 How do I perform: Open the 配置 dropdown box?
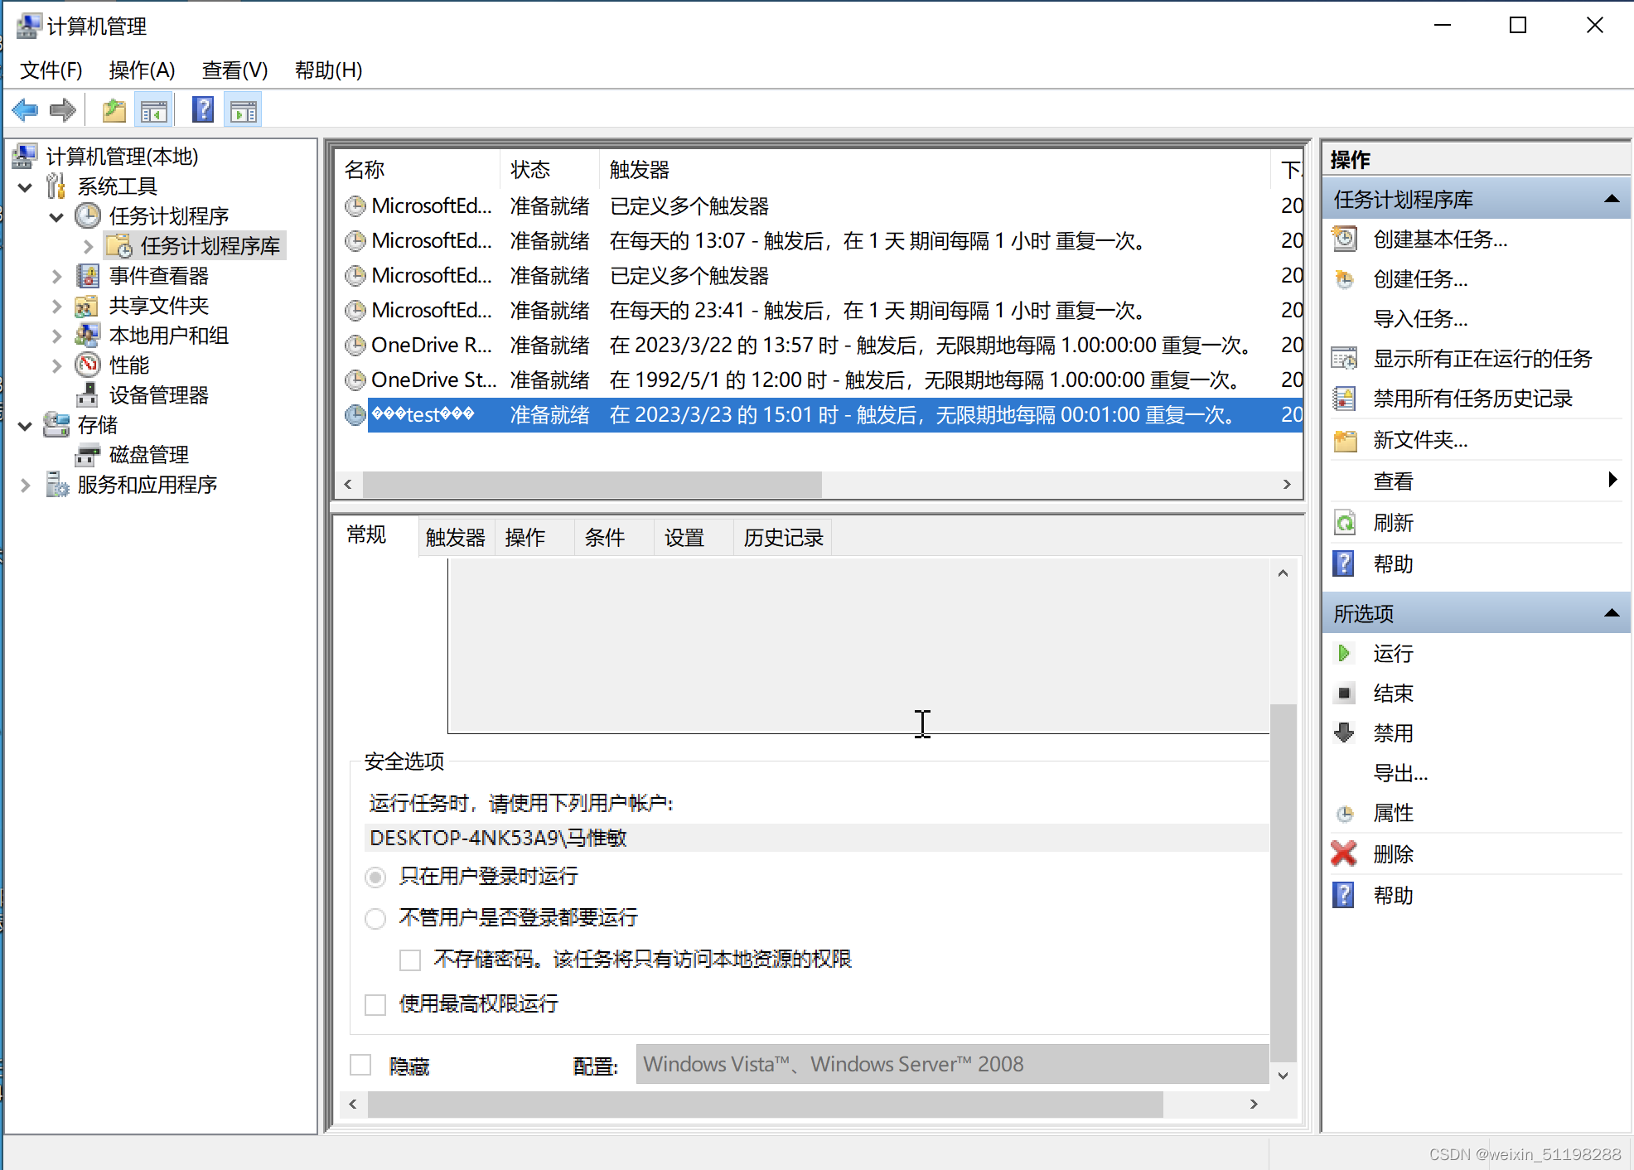953,1064
